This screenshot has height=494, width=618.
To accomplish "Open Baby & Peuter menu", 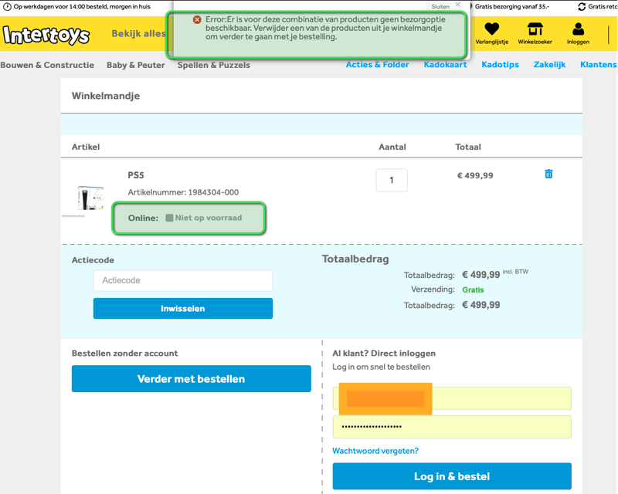I will [136, 65].
